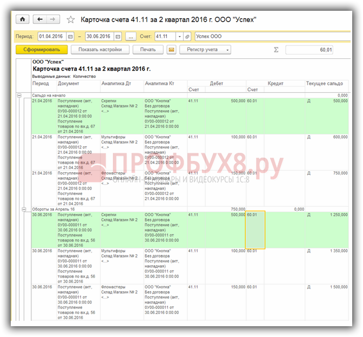Open the account field's open-form icon
Screen dimensions: 363x337
187,37
